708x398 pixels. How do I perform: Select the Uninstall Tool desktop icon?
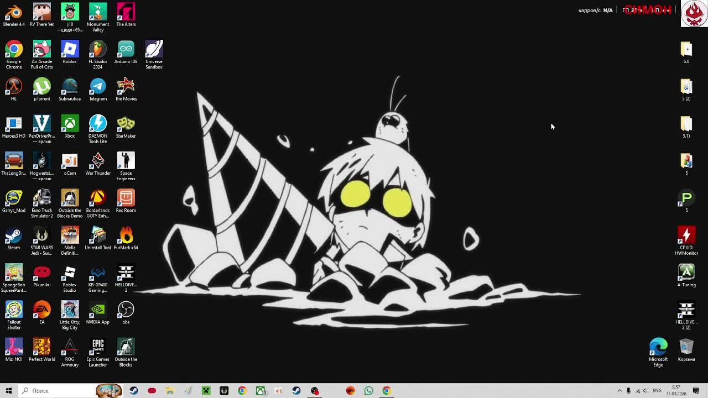click(x=98, y=238)
